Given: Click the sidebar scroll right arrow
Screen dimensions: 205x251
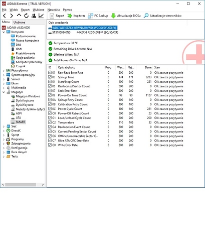Looking at the screenshot, I should pos(43,184).
